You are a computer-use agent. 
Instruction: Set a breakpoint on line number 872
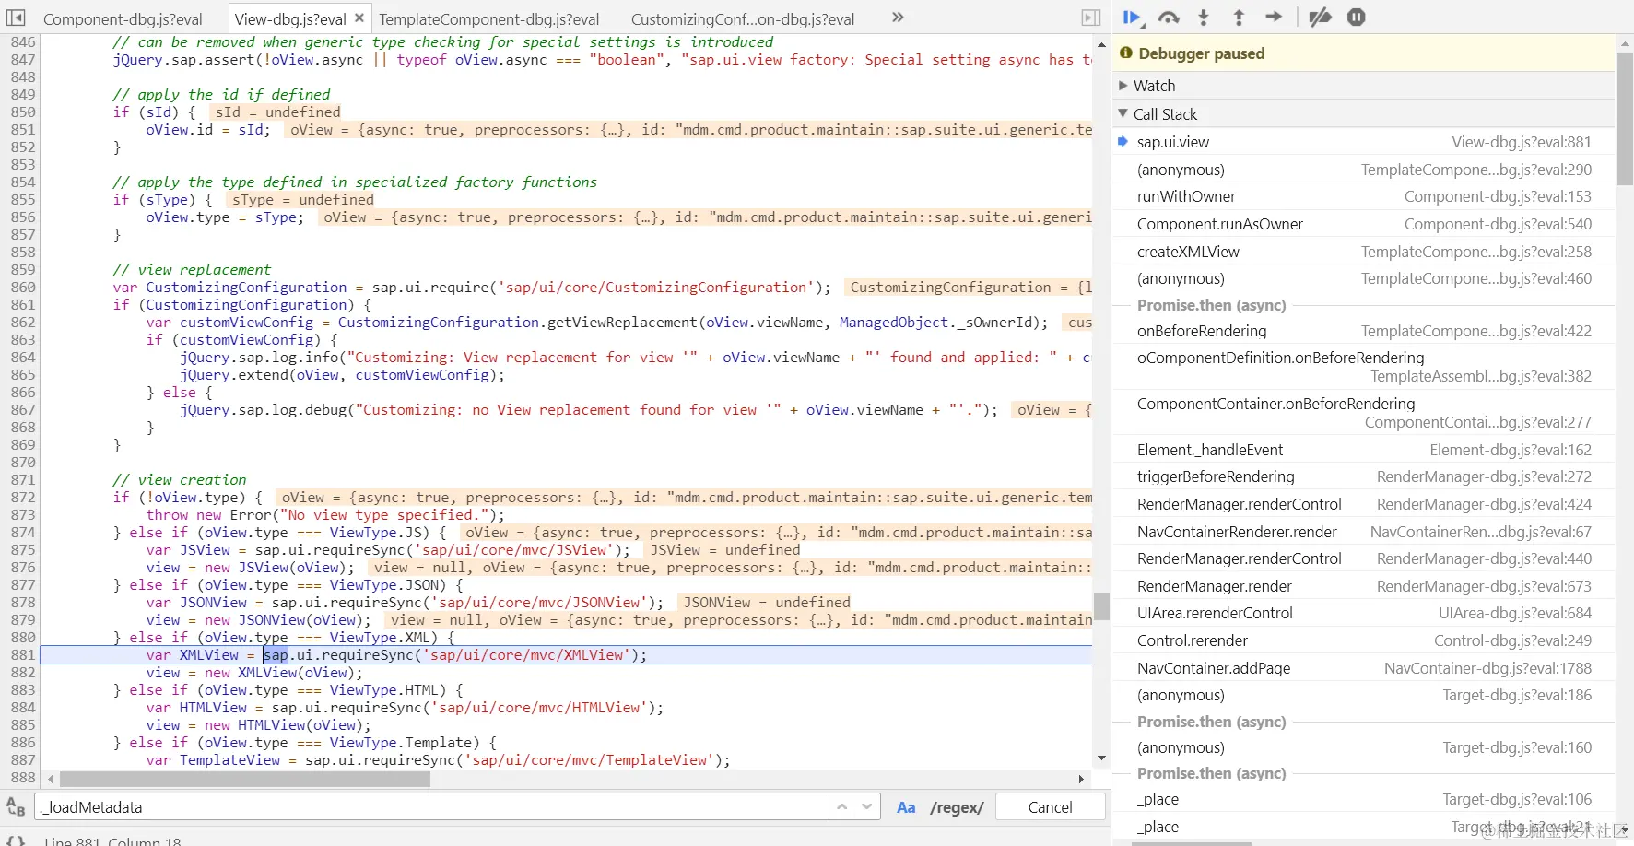[x=22, y=498]
